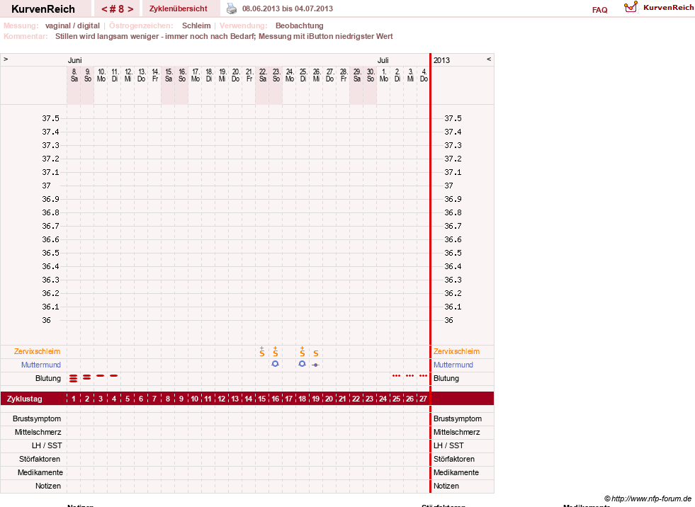695x507 pixels.
Task: Click the year '2013' label
Action: point(441,60)
